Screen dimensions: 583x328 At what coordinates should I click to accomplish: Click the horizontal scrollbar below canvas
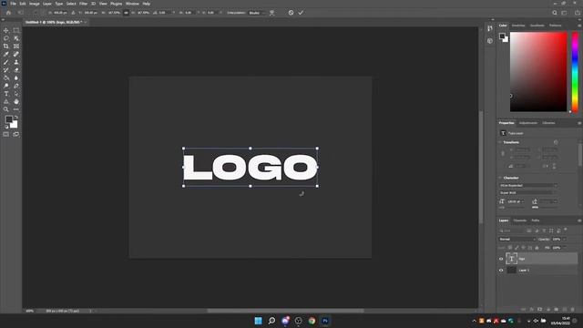285,311
